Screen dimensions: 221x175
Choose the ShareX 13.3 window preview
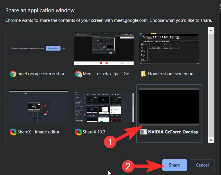coord(104,107)
